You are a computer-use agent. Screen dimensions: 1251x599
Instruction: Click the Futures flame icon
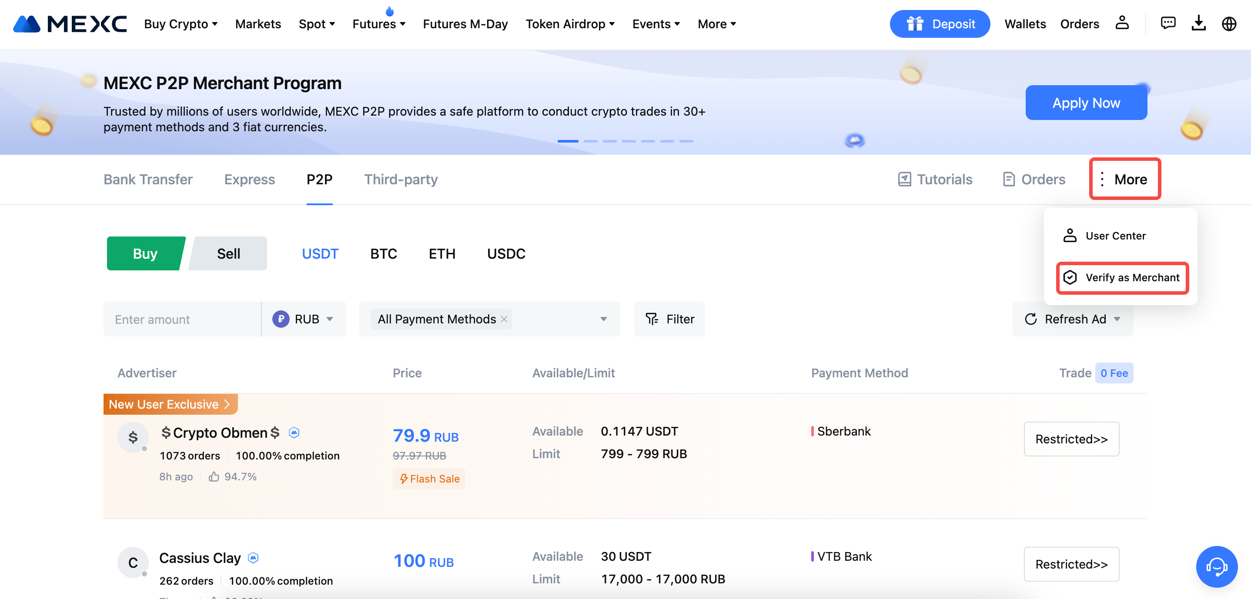point(389,11)
